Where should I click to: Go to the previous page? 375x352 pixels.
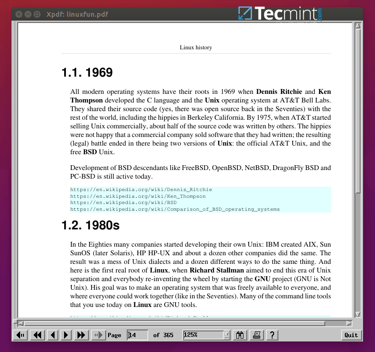click(53, 335)
